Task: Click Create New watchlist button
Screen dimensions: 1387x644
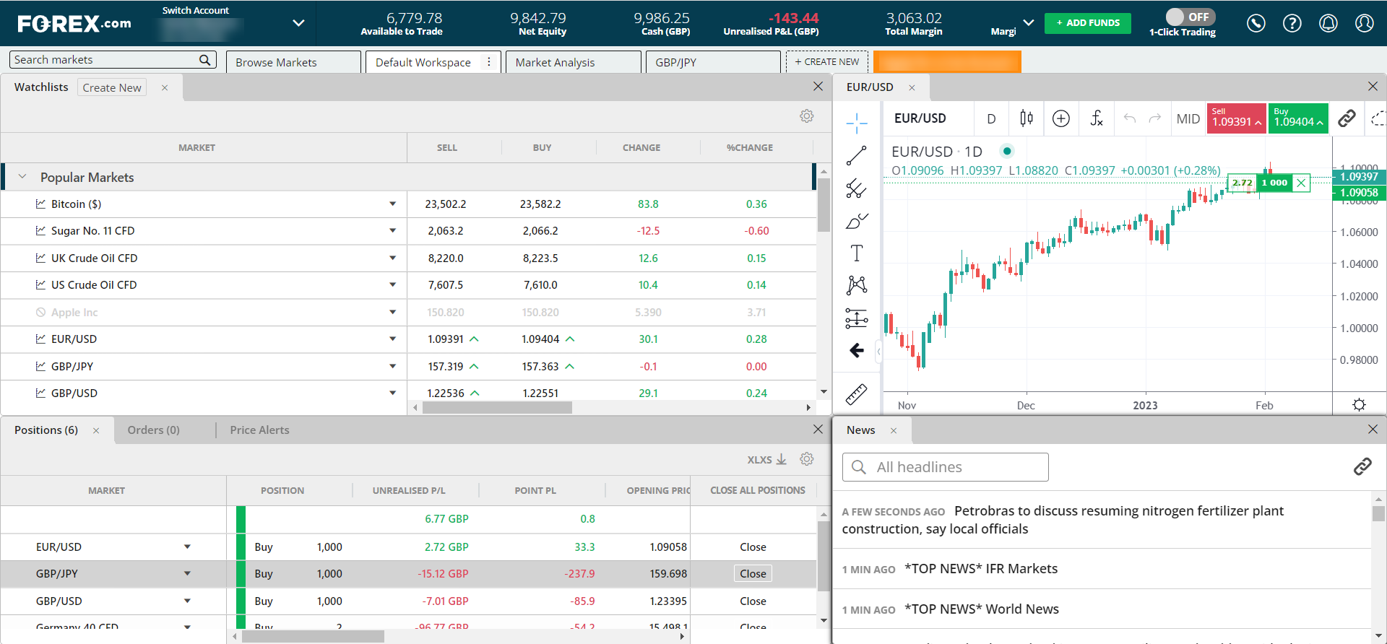Action: (x=112, y=87)
